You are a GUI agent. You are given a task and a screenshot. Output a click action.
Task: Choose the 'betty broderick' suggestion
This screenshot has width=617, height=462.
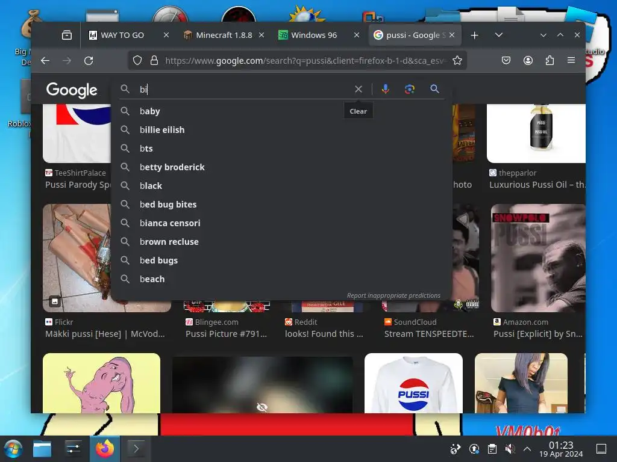pyautogui.click(x=281, y=167)
